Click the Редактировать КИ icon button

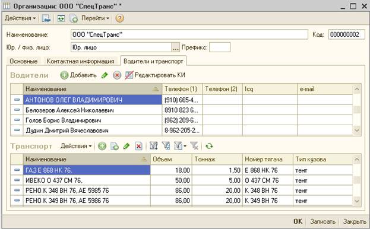tap(129, 75)
